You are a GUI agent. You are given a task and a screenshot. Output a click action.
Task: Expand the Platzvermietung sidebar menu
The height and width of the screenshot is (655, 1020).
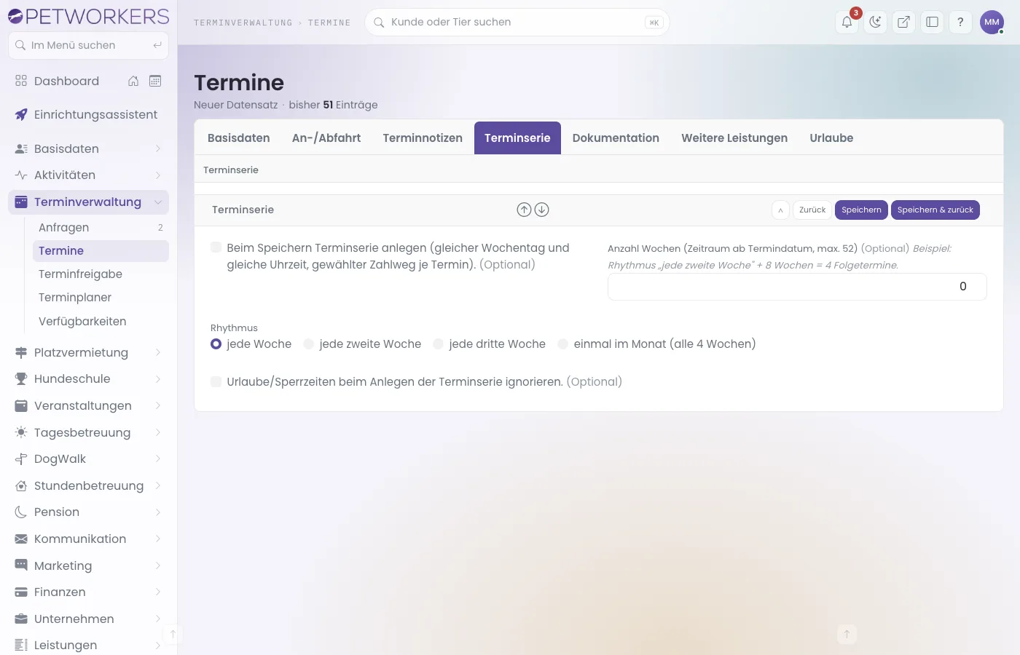pos(88,352)
